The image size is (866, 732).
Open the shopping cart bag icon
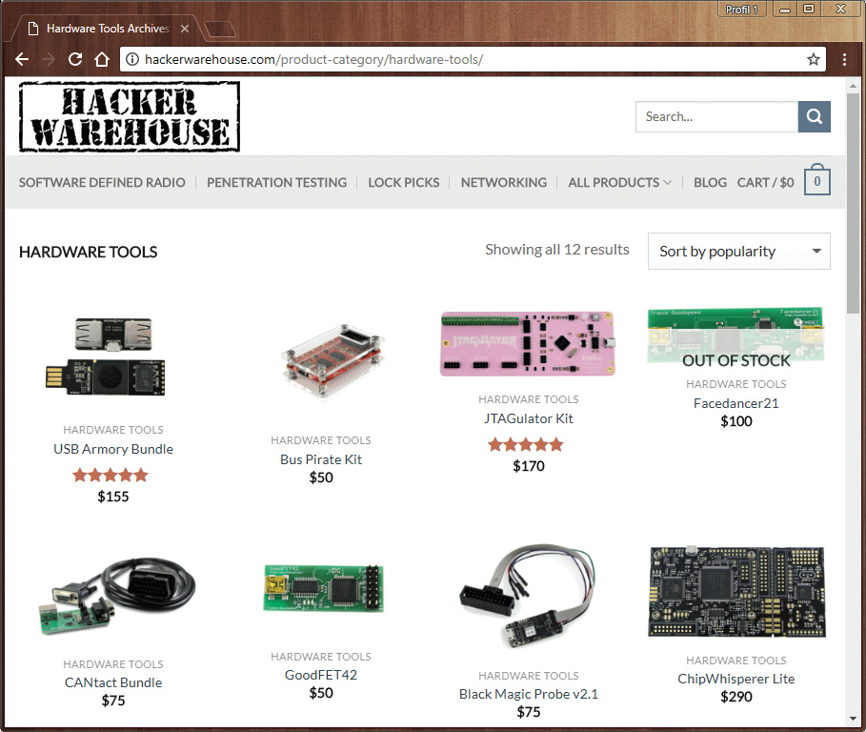tap(817, 179)
